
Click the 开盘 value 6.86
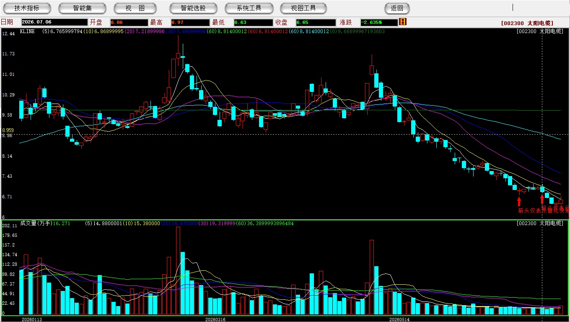click(x=129, y=22)
